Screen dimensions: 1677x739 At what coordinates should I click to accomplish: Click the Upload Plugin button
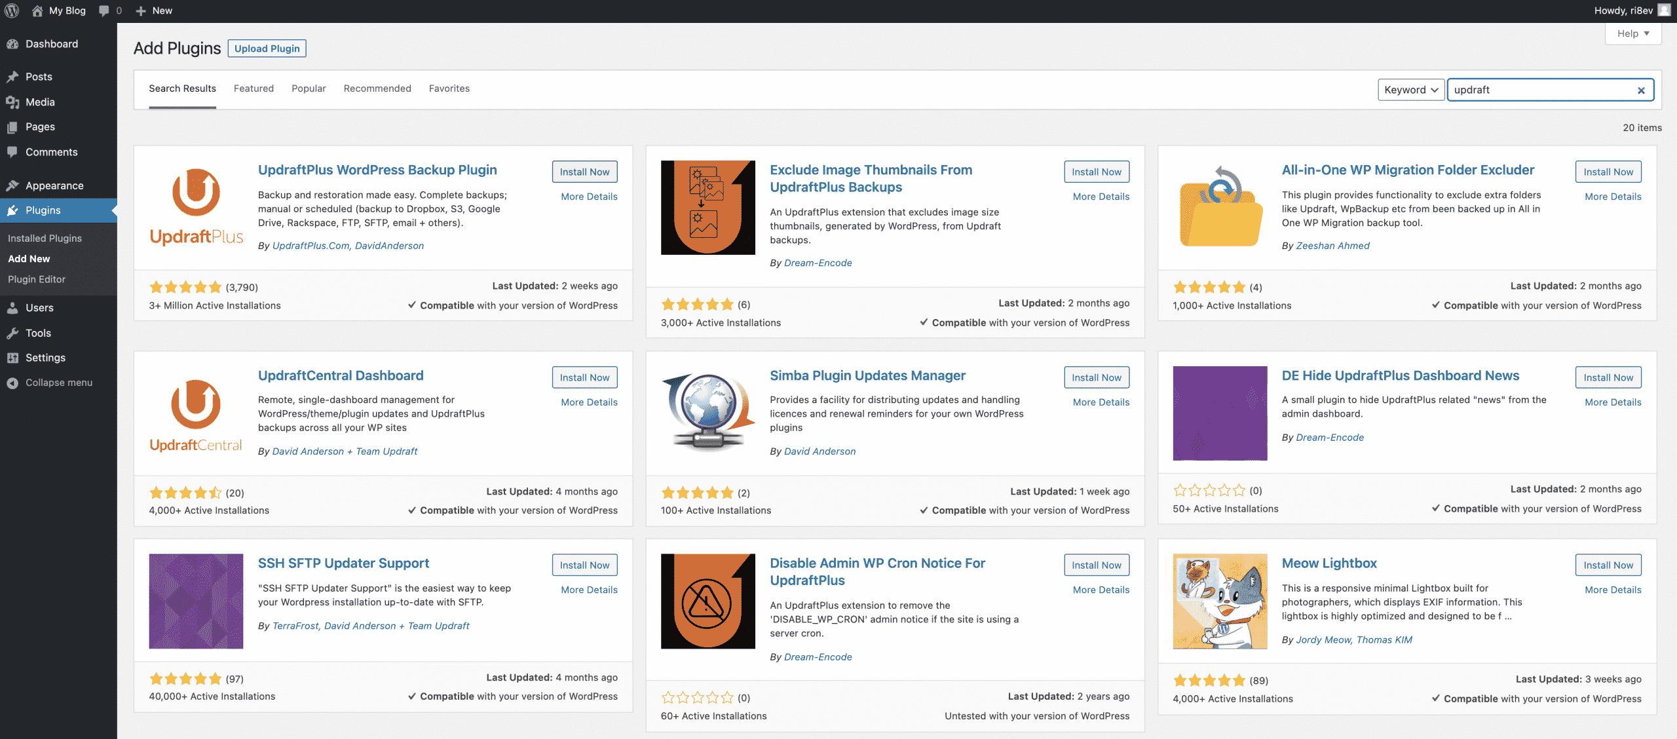[267, 48]
